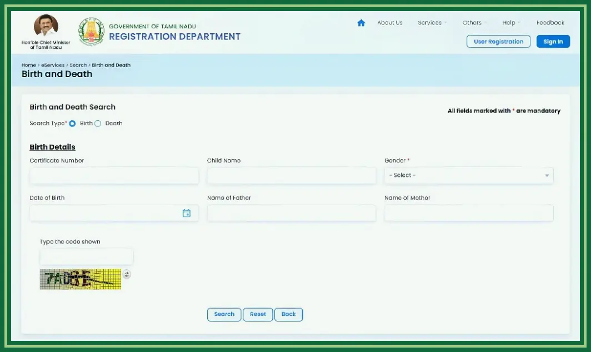Go to the home page icon
591x352 pixels.
coord(361,23)
